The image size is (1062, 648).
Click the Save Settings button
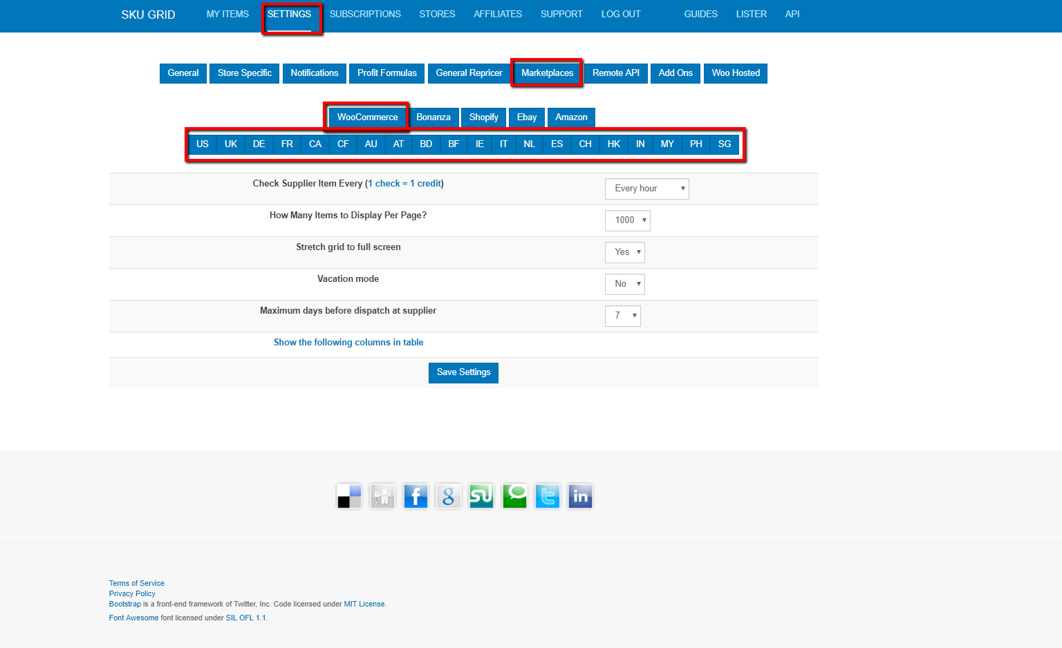(x=463, y=372)
